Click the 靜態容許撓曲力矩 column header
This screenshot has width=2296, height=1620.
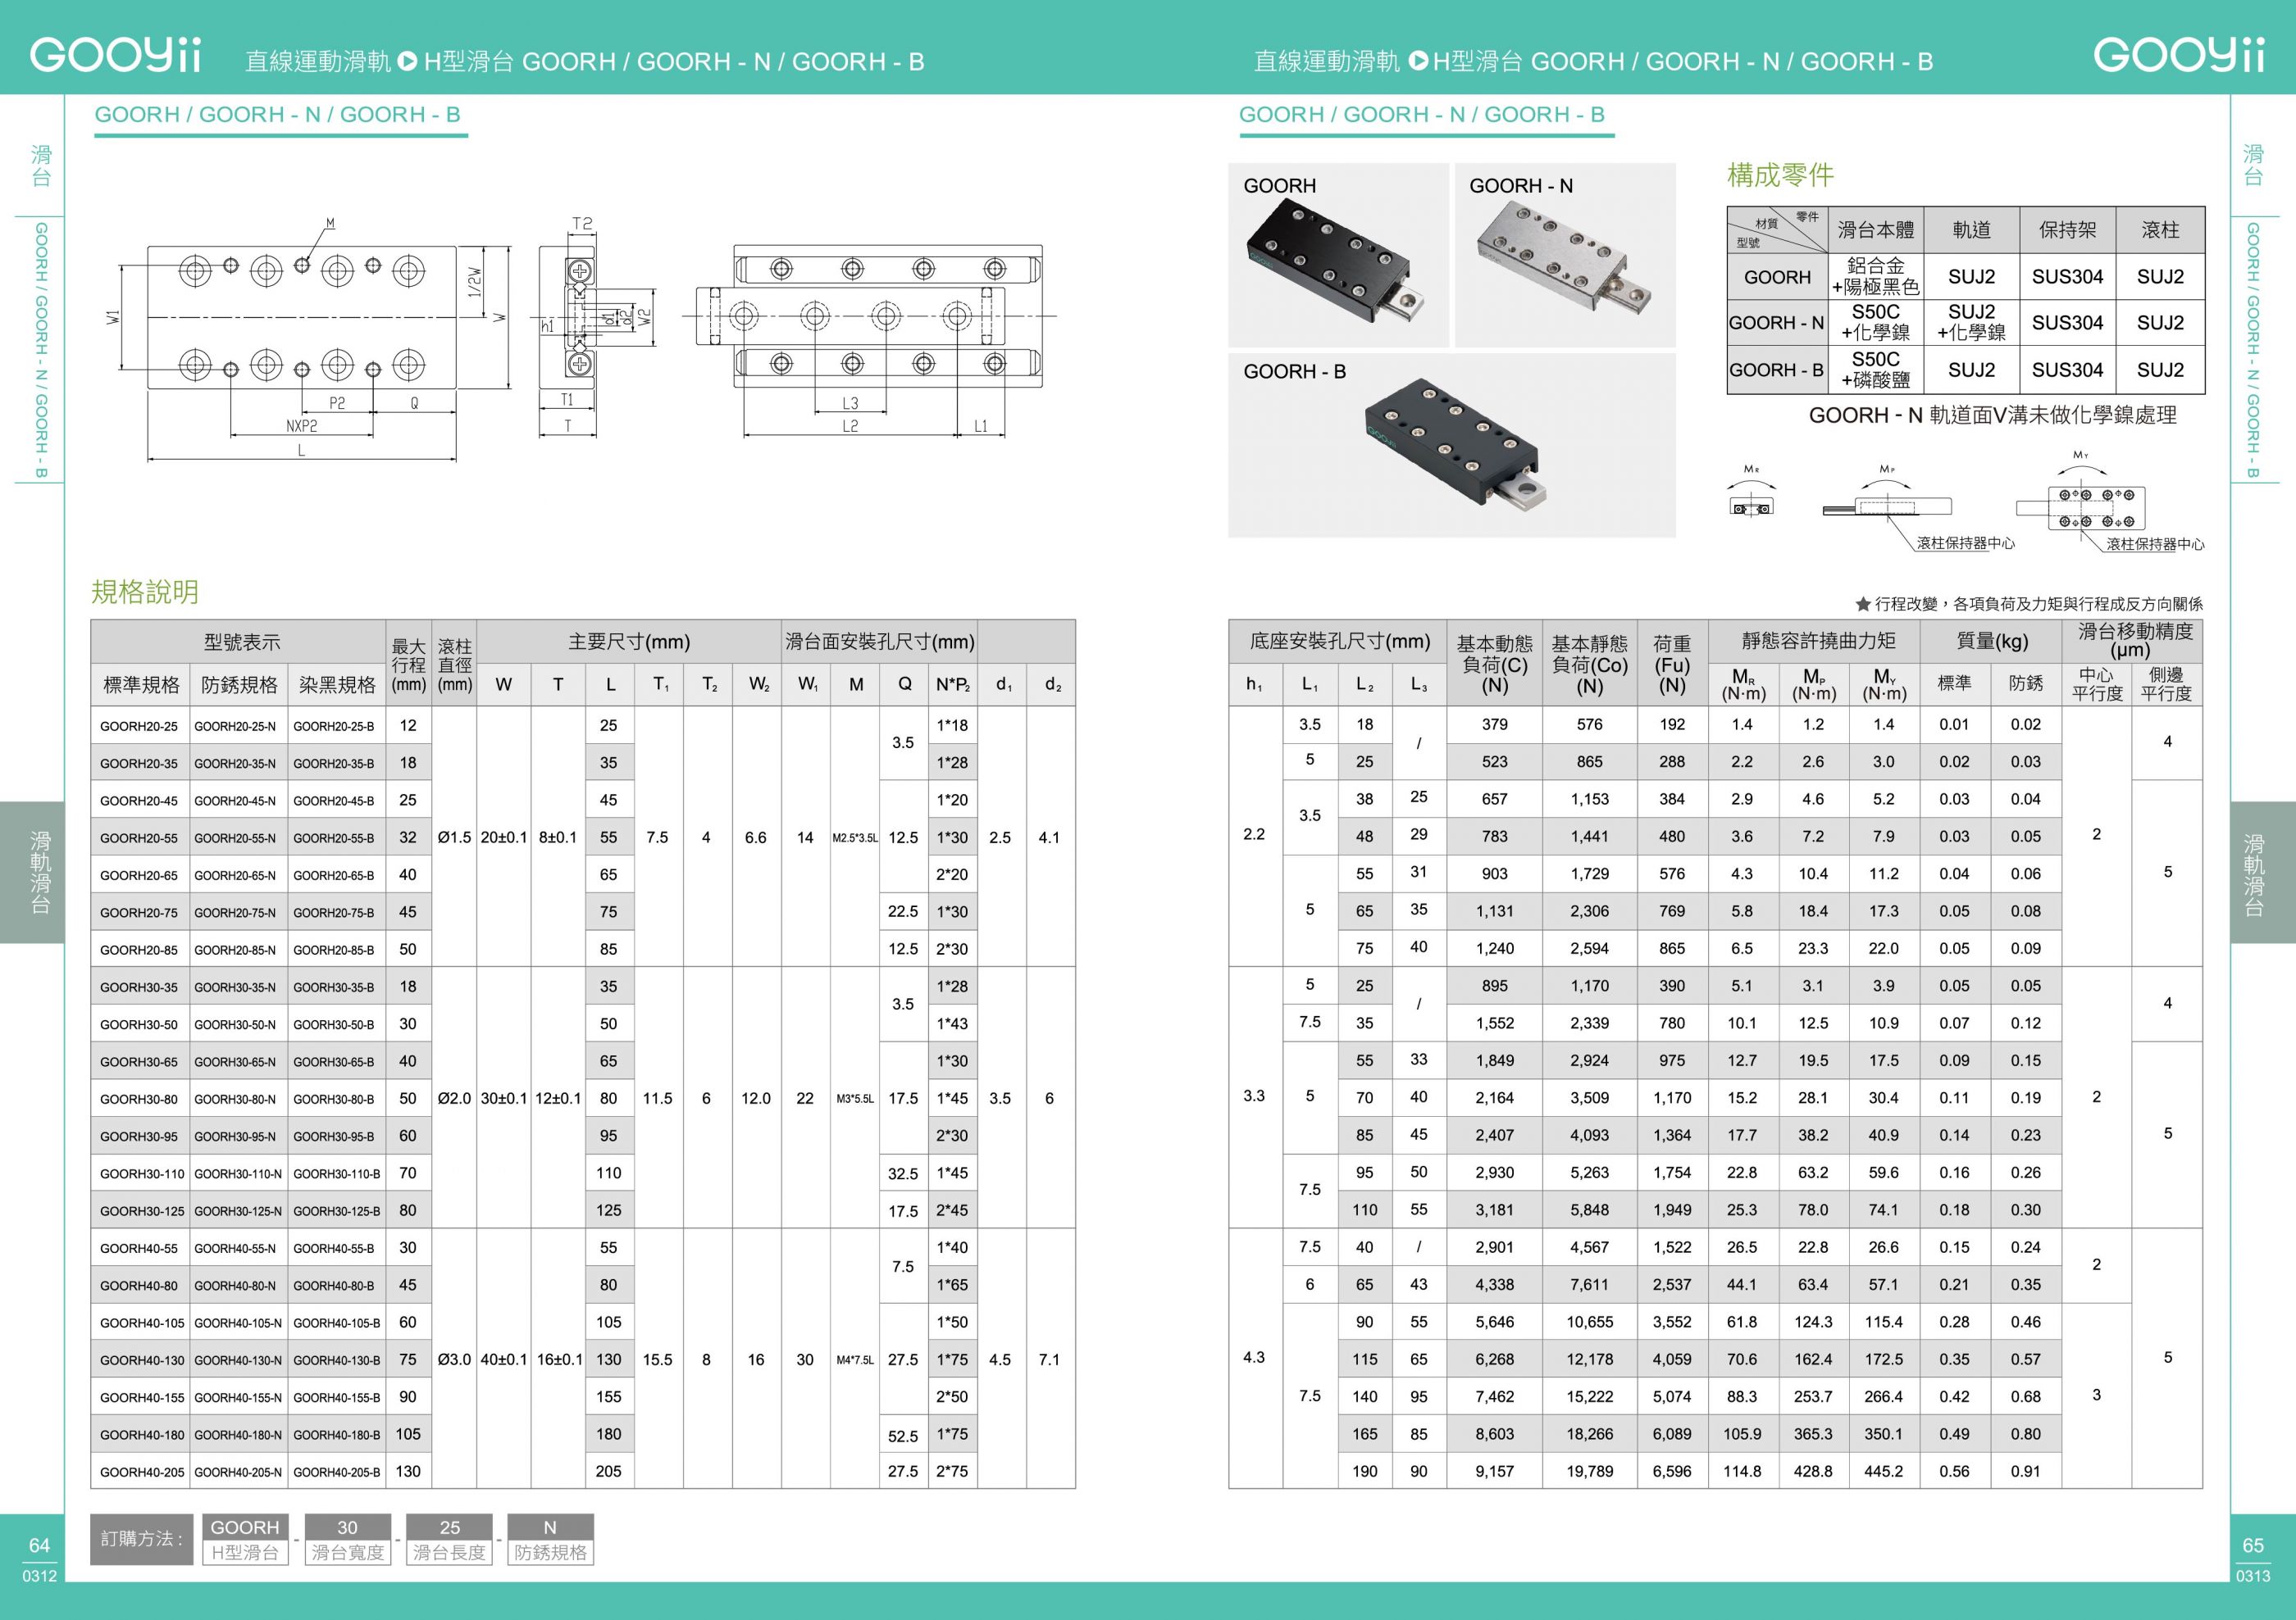coord(1812,641)
